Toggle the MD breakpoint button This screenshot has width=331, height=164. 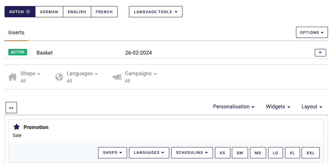[258, 153]
